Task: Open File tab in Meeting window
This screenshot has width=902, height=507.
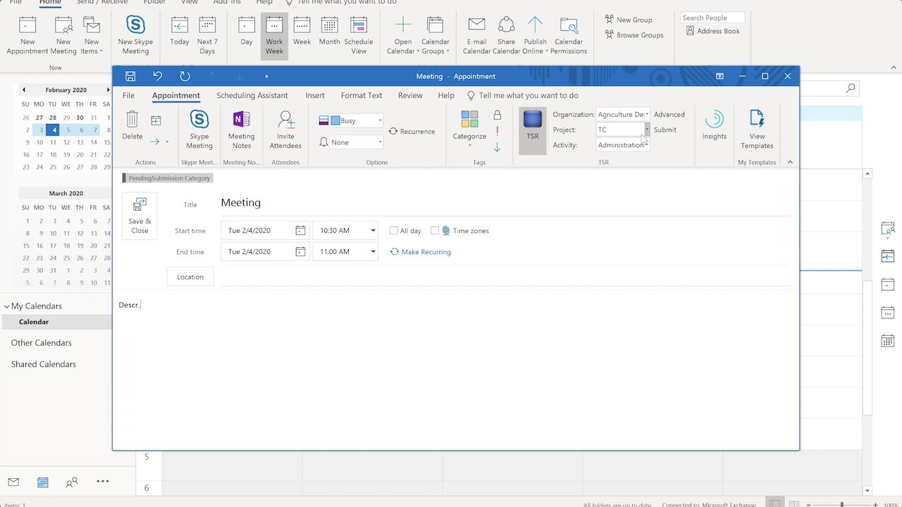Action: 128,96
